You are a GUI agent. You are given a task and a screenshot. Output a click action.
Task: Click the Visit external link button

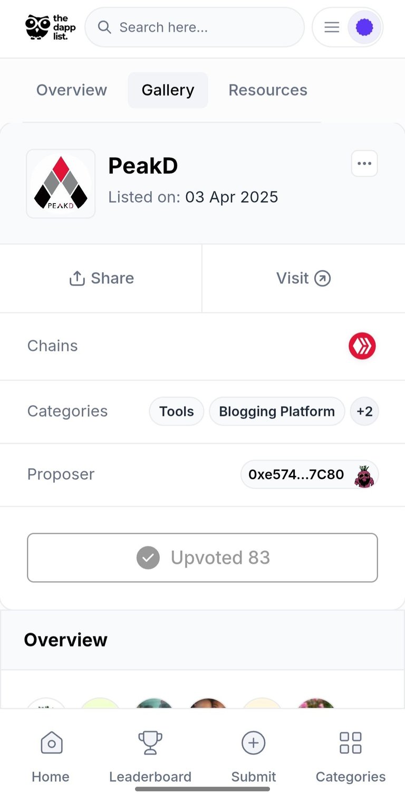[x=304, y=278]
